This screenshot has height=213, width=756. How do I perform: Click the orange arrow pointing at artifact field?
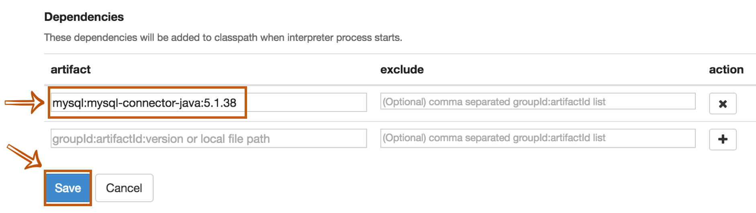(24, 103)
